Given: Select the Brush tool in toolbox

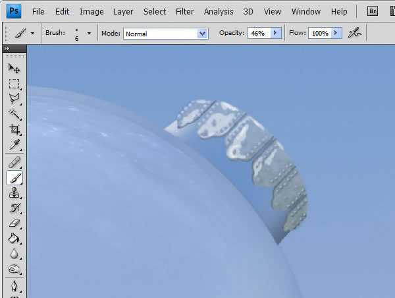Looking at the screenshot, I should pyautogui.click(x=14, y=178).
